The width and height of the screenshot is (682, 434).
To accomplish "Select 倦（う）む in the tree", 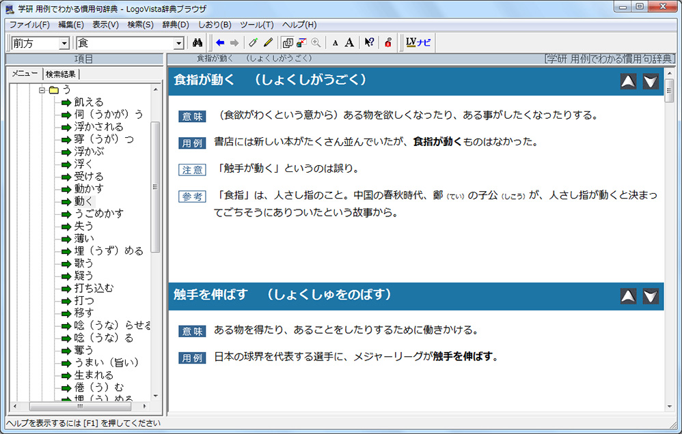I will pos(98,387).
